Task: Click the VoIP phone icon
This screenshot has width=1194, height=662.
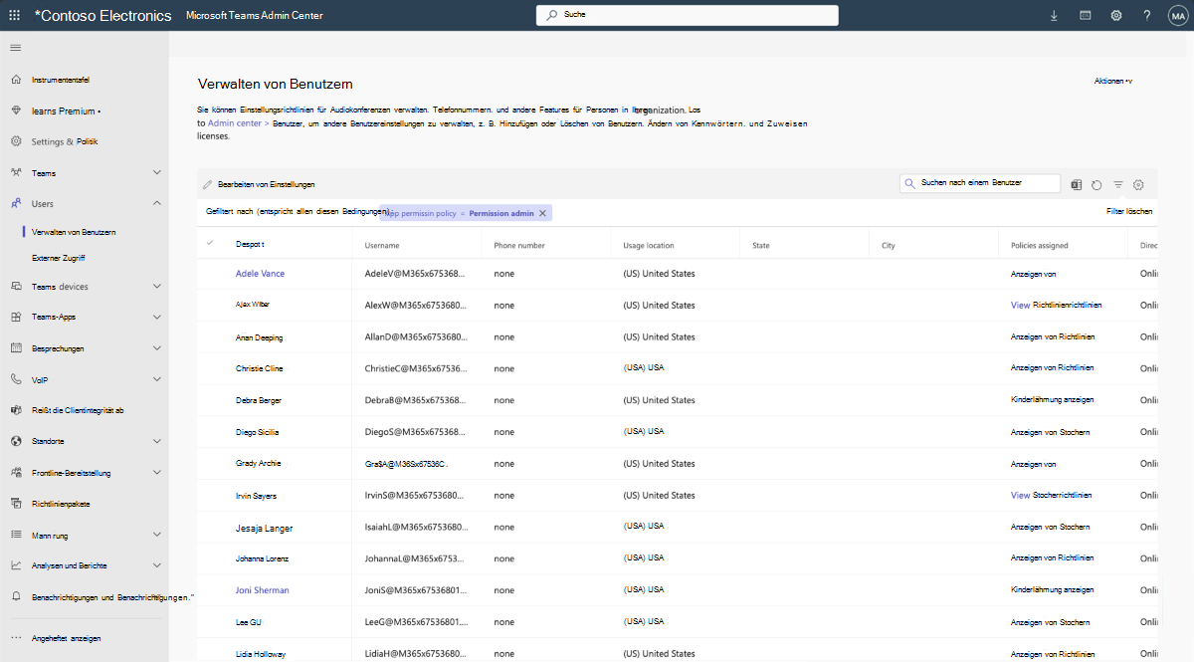Action: click(x=15, y=379)
